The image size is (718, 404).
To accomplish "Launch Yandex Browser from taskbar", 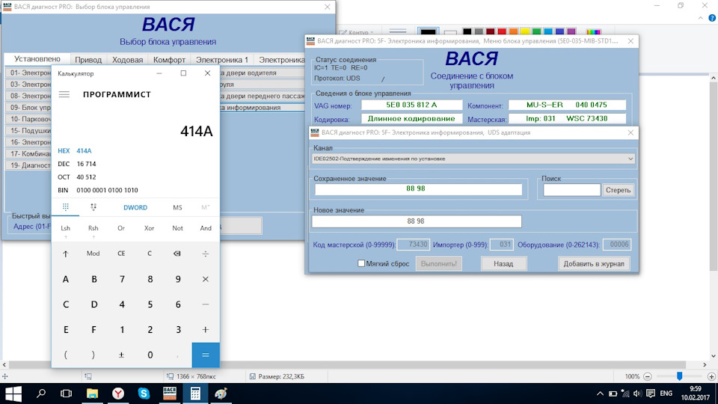I will [x=118, y=394].
